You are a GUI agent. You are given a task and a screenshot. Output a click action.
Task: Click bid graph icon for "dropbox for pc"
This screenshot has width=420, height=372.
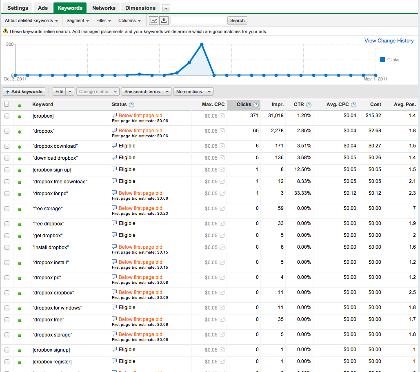pos(222,193)
